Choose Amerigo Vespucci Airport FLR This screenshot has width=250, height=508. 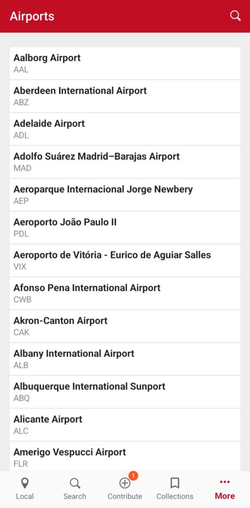pyautogui.click(x=125, y=456)
